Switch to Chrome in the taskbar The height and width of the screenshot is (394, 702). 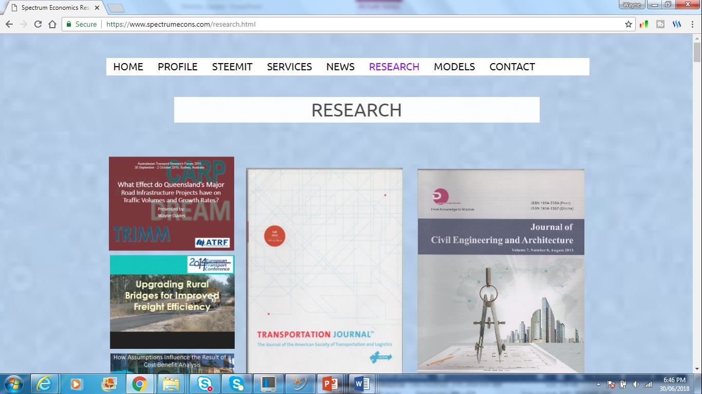pos(140,384)
